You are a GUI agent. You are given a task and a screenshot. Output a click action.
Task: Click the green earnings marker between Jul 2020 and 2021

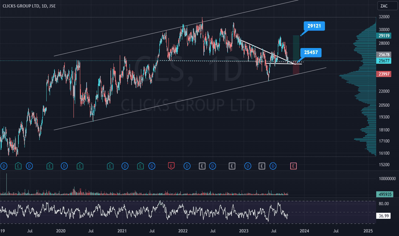110,166
